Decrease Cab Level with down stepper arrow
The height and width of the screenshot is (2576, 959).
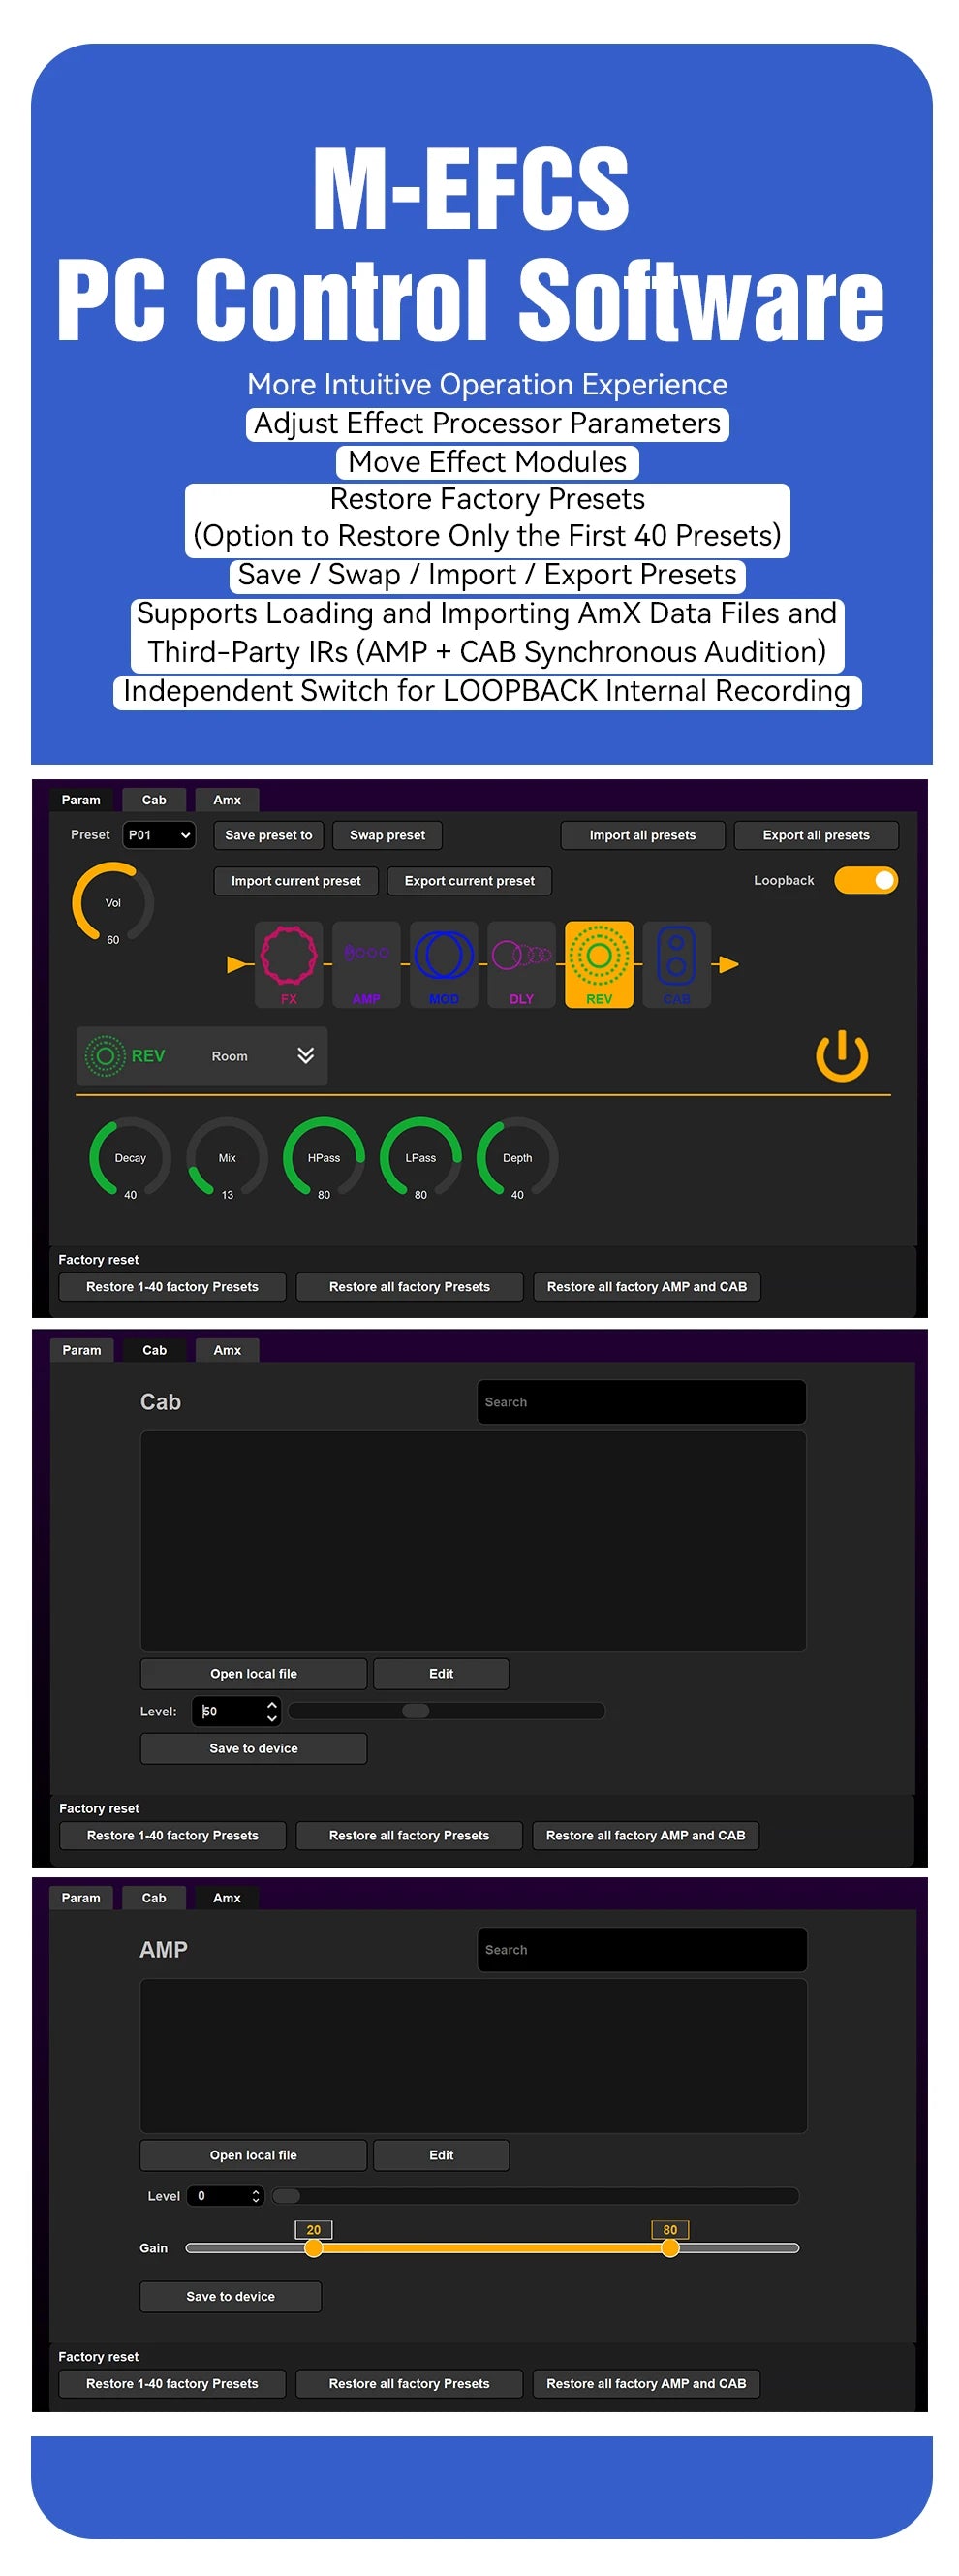(272, 1718)
